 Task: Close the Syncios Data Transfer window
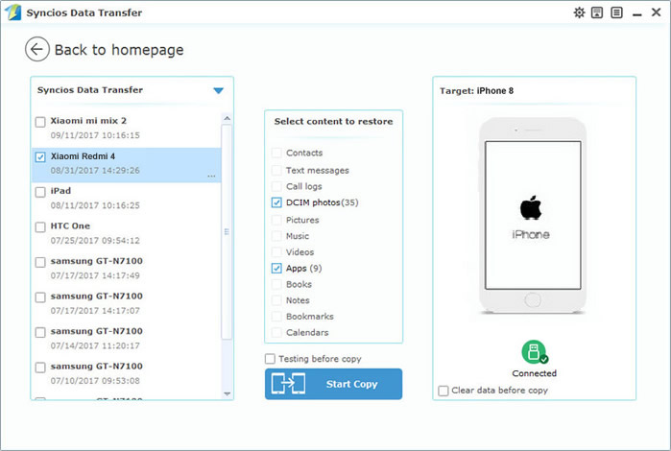pyautogui.click(x=656, y=12)
